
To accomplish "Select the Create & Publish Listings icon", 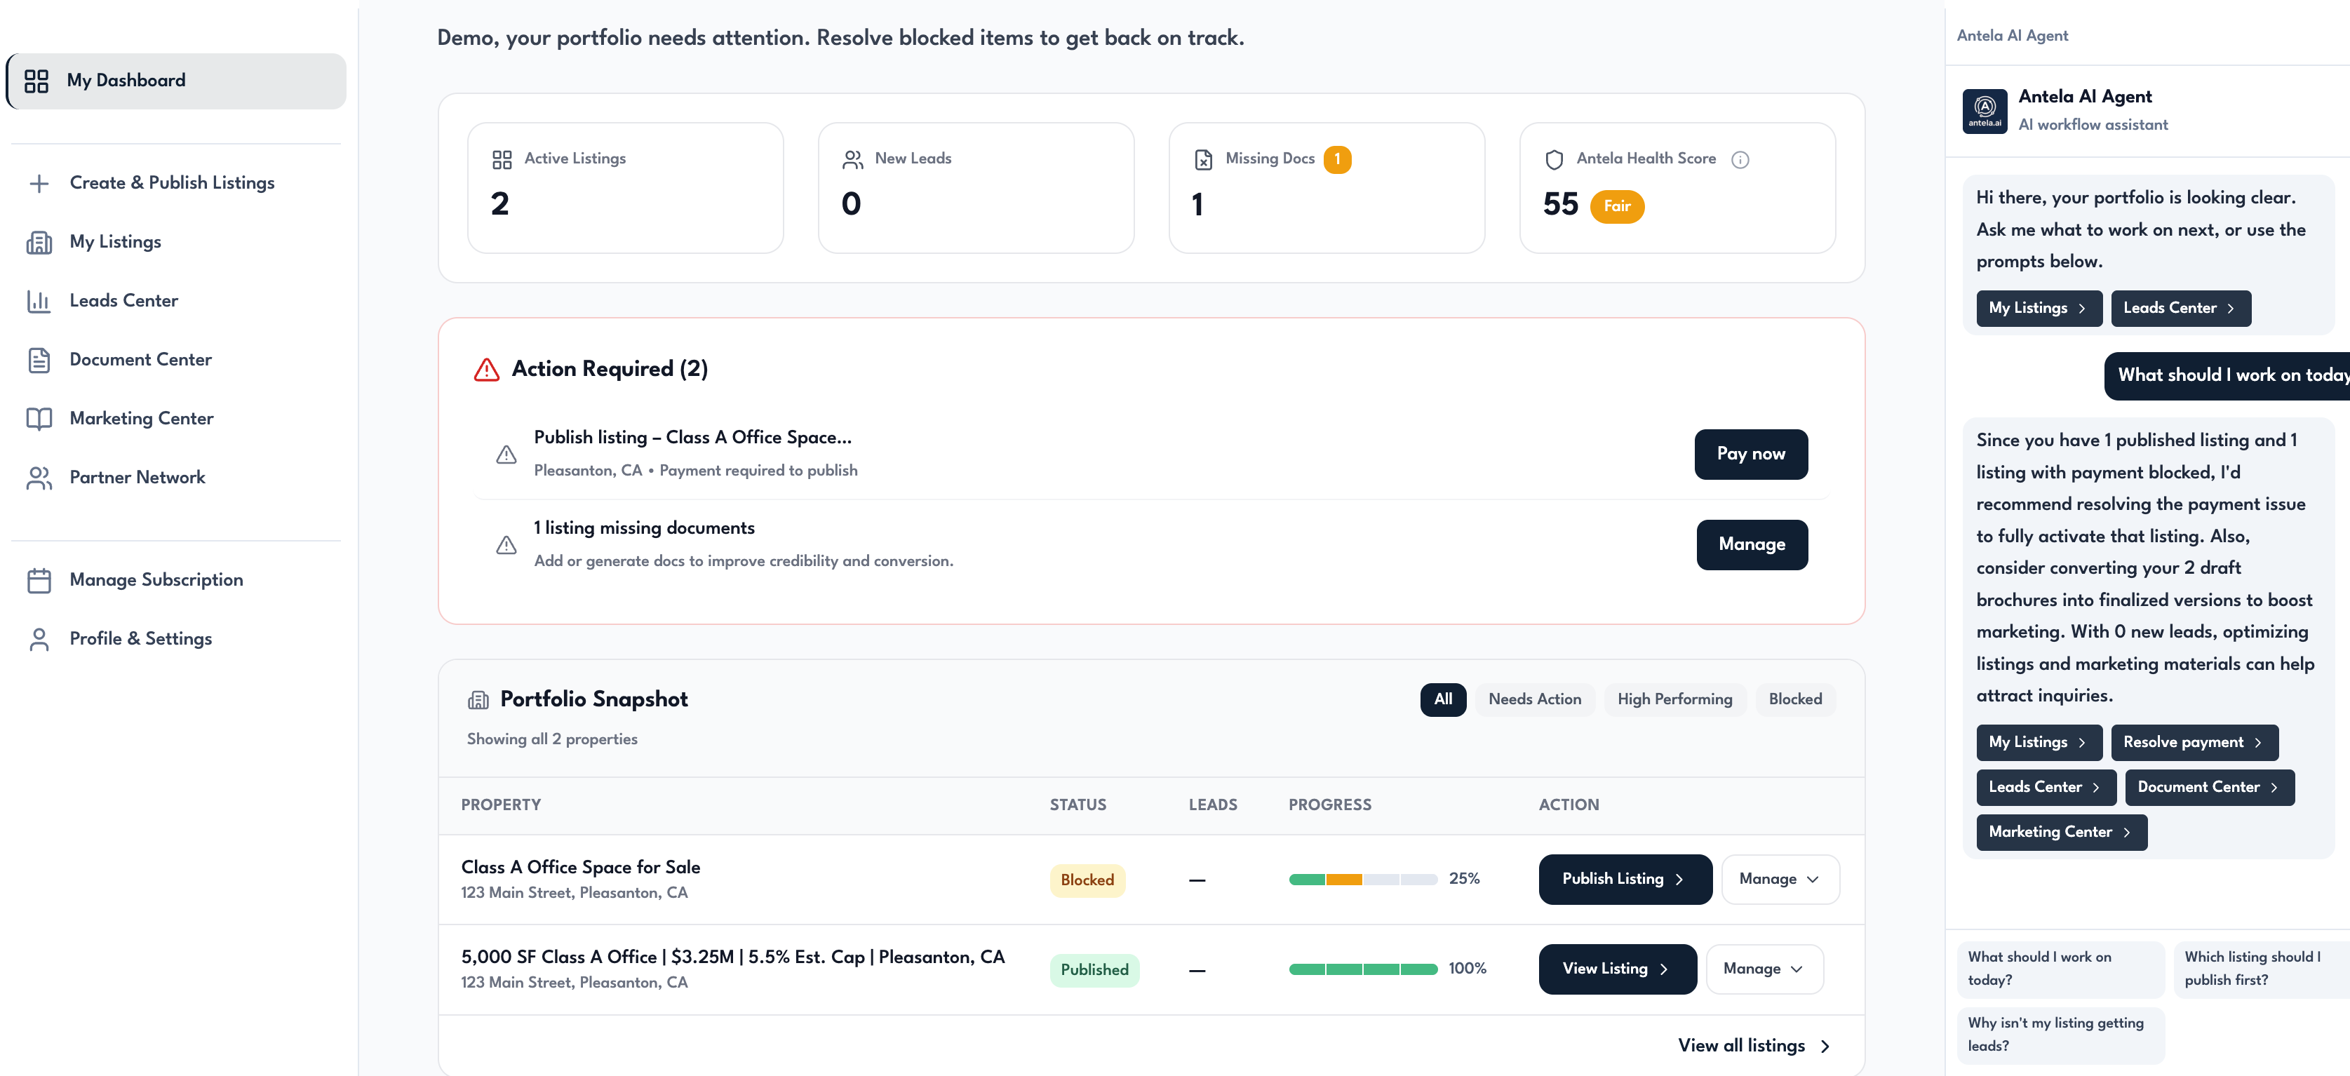I will tap(39, 183).
